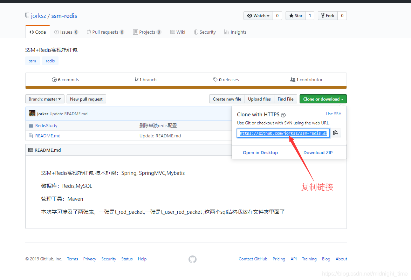
Task: Open README.md row's Update README.md commit
Action: [x=160, y=136]
